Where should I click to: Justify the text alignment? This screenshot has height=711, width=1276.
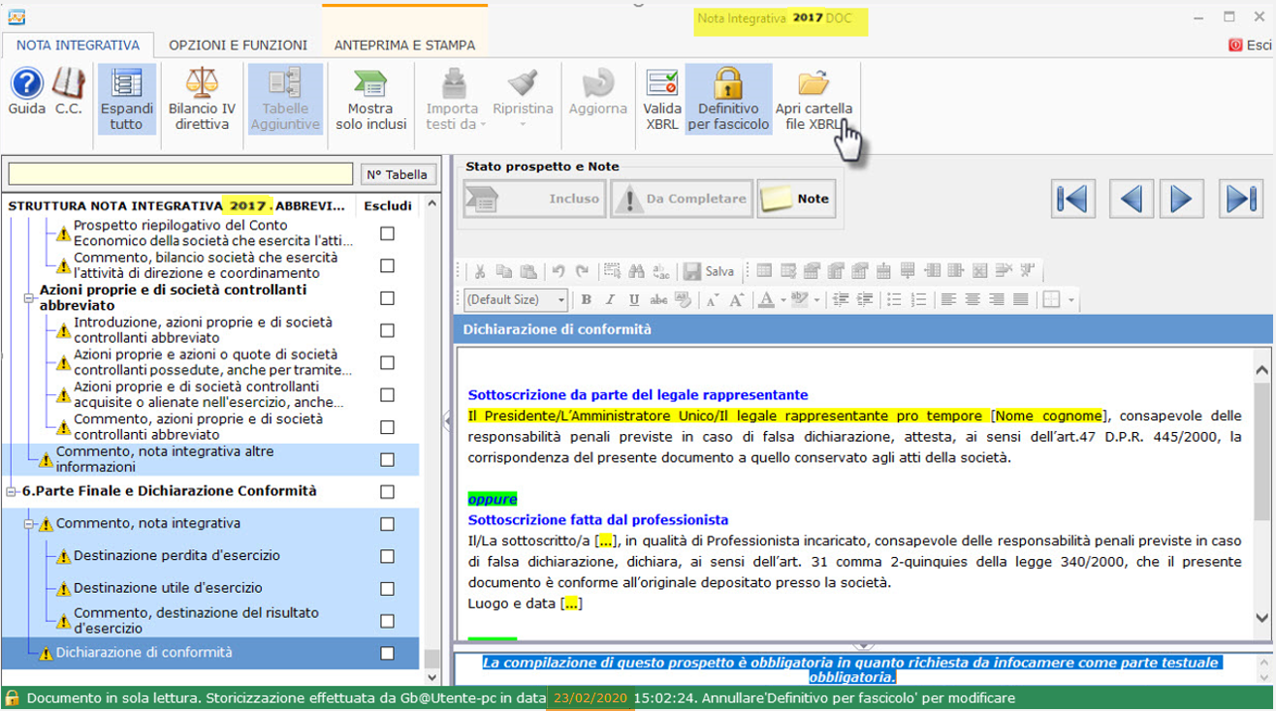(x=1020, y=300)
